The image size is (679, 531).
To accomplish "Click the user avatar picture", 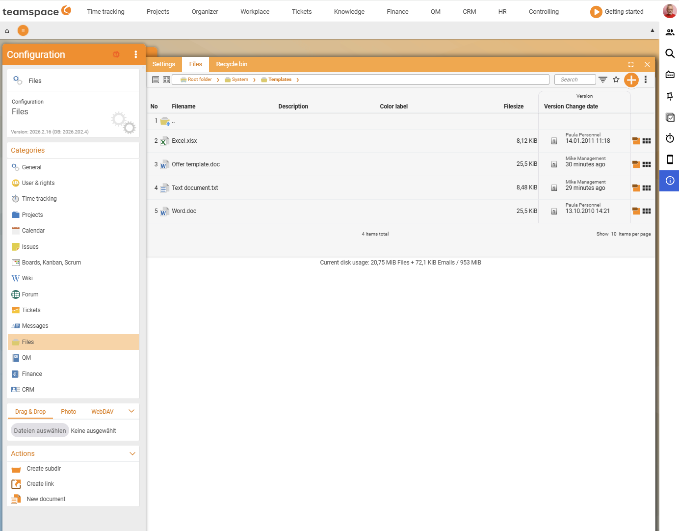I will tap(670, 11).
